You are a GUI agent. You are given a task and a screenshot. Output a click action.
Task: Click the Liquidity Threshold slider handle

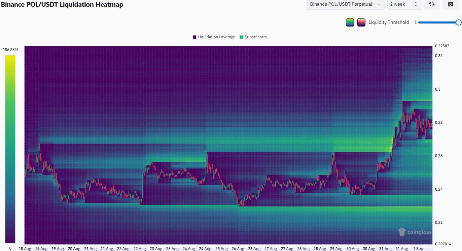pos(458,22)
